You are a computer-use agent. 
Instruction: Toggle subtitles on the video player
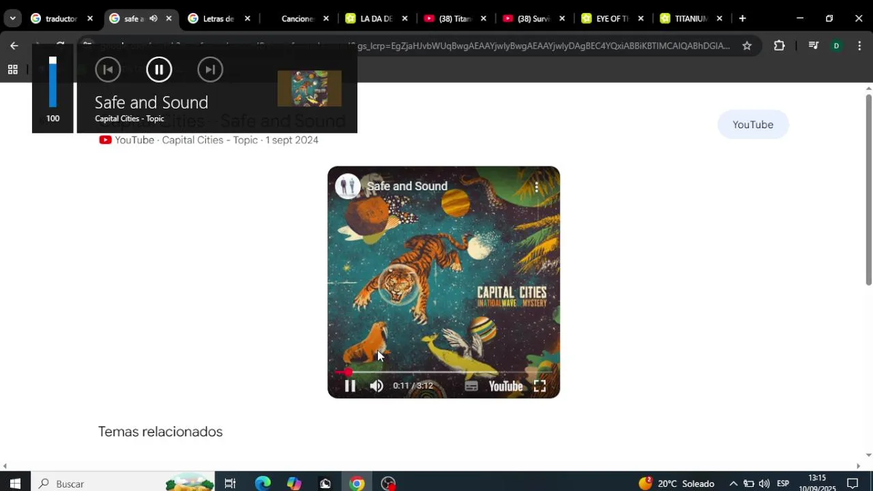(x=471, y=386)
